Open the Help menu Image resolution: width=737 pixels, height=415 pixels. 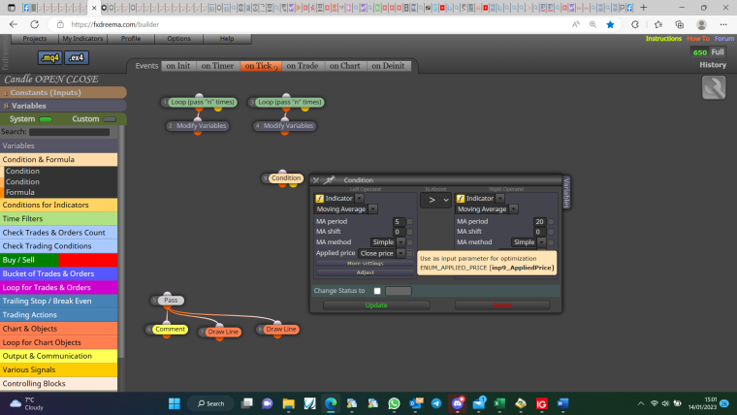click(x=227, y=39)
